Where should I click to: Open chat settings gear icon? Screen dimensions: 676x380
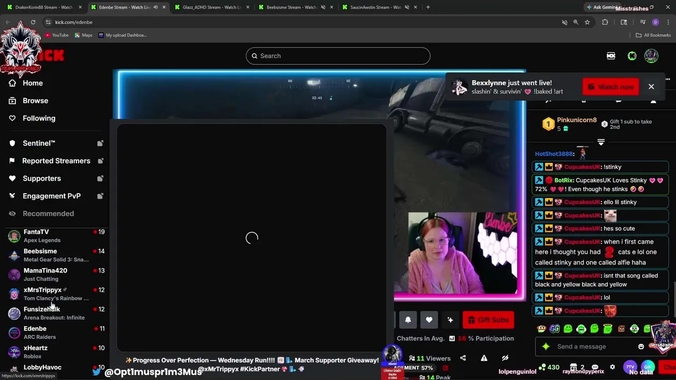tap(612, 367)
